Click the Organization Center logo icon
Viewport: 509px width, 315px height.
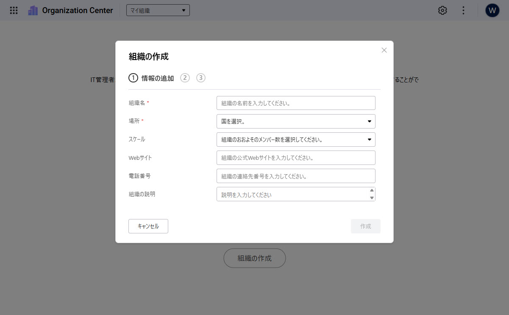[33, 11]
